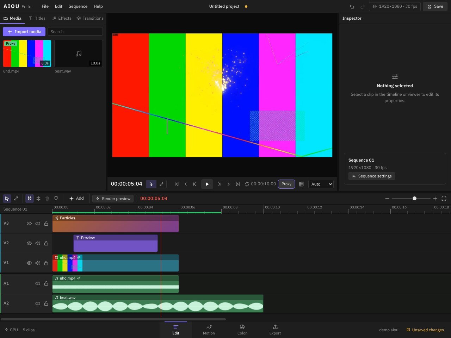Step forward one frame
Viewport: 451px width, 338px height.
pos(229,184)
